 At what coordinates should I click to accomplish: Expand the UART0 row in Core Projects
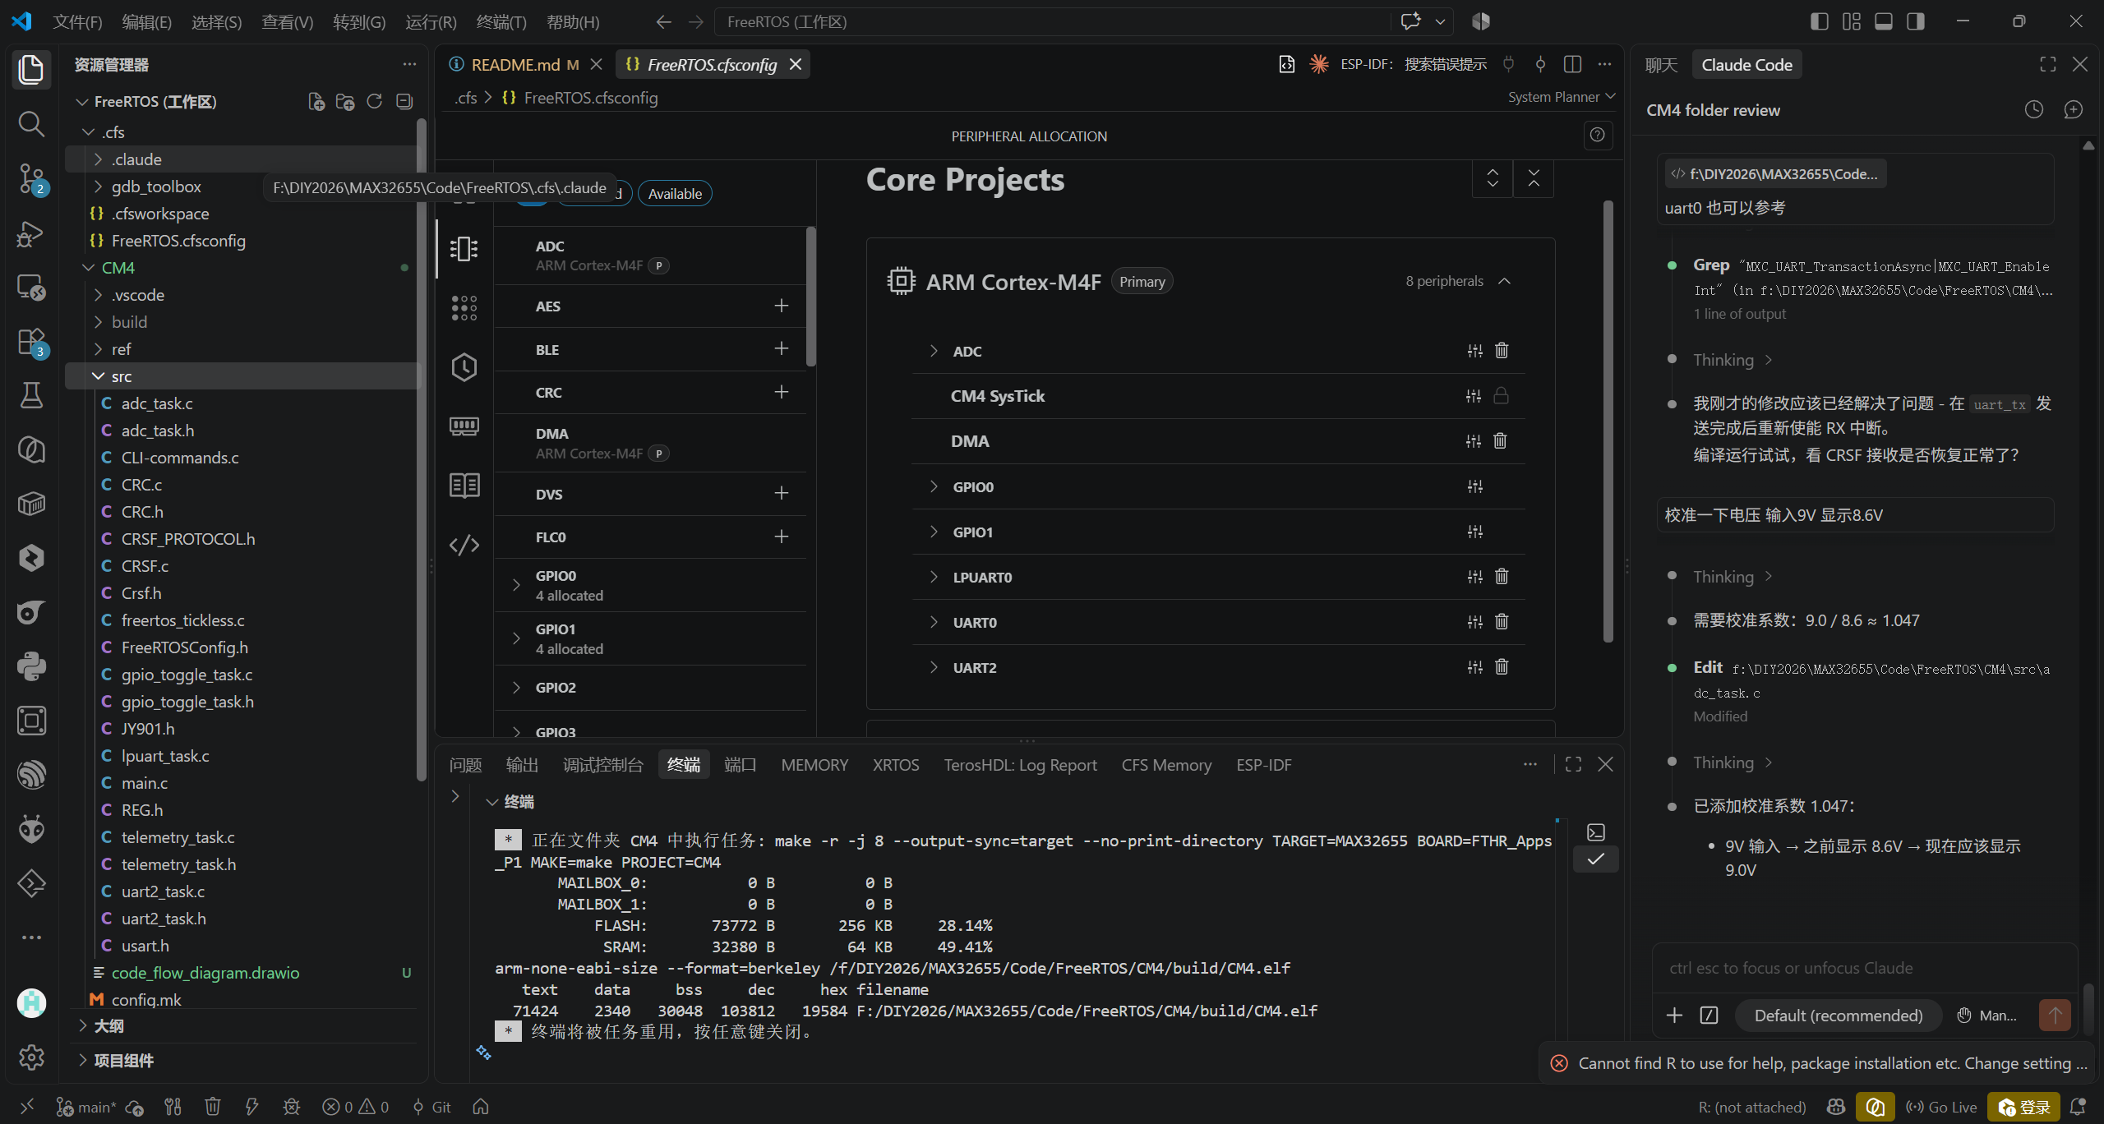pyautogui.click(x=934, y=622)
